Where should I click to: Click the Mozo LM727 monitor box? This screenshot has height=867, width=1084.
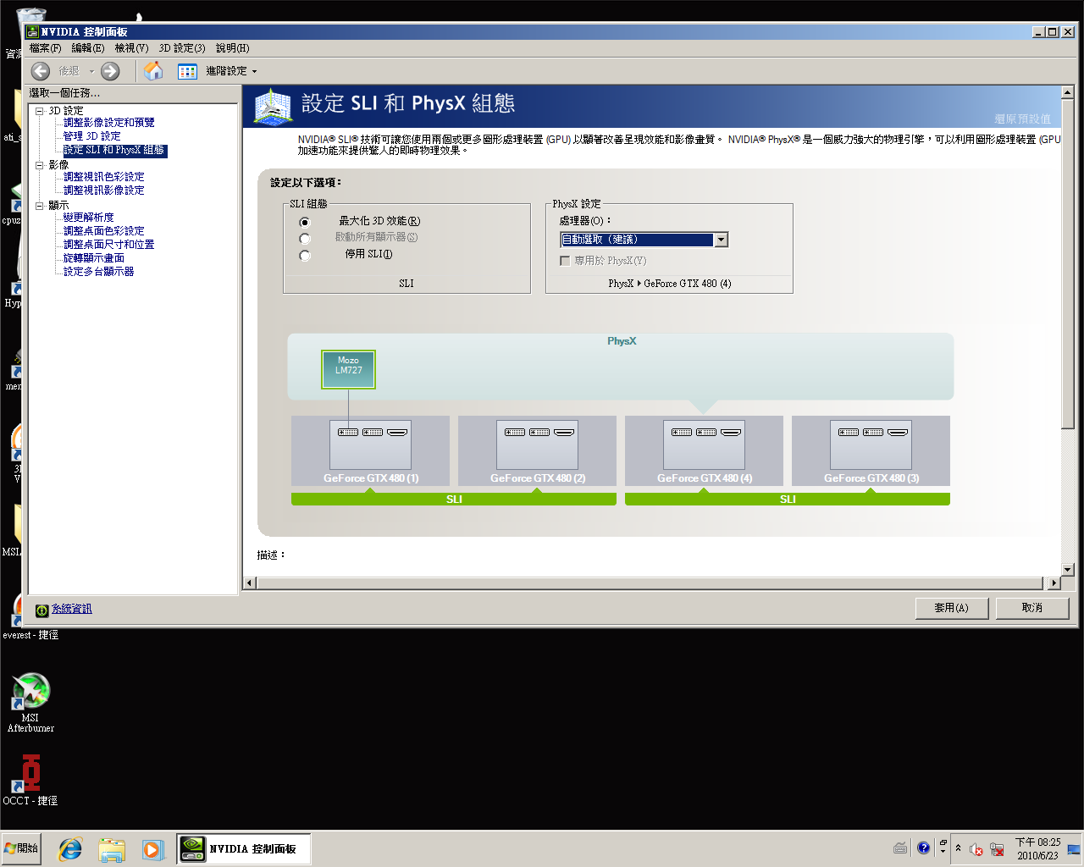348,370
